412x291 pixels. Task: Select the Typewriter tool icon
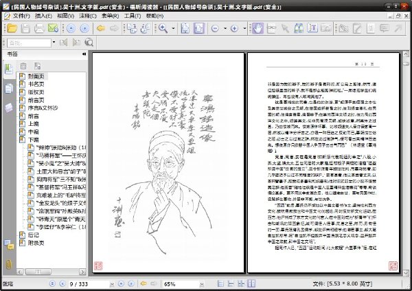(312, 28)
